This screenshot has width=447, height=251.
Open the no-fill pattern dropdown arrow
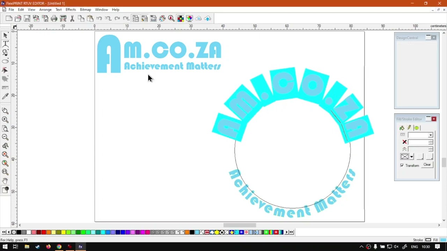pos(412,157)
